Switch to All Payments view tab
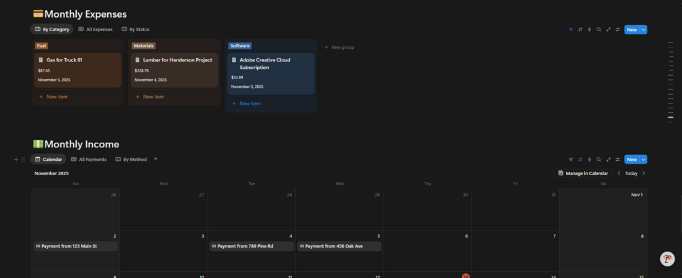Viewport: 682px width, 278px height. pyautogui.click(x=89, y=160)
